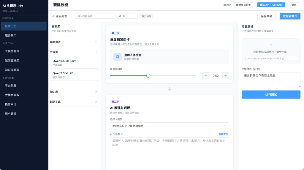
Task: Click the confidence threshold slider handle
Action: tap(148, 76)
